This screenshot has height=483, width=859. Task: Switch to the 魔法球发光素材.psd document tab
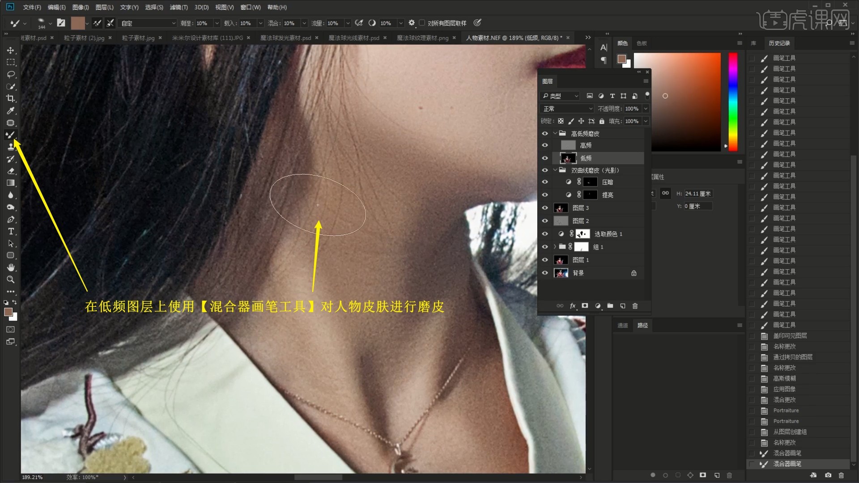point(285,38)
